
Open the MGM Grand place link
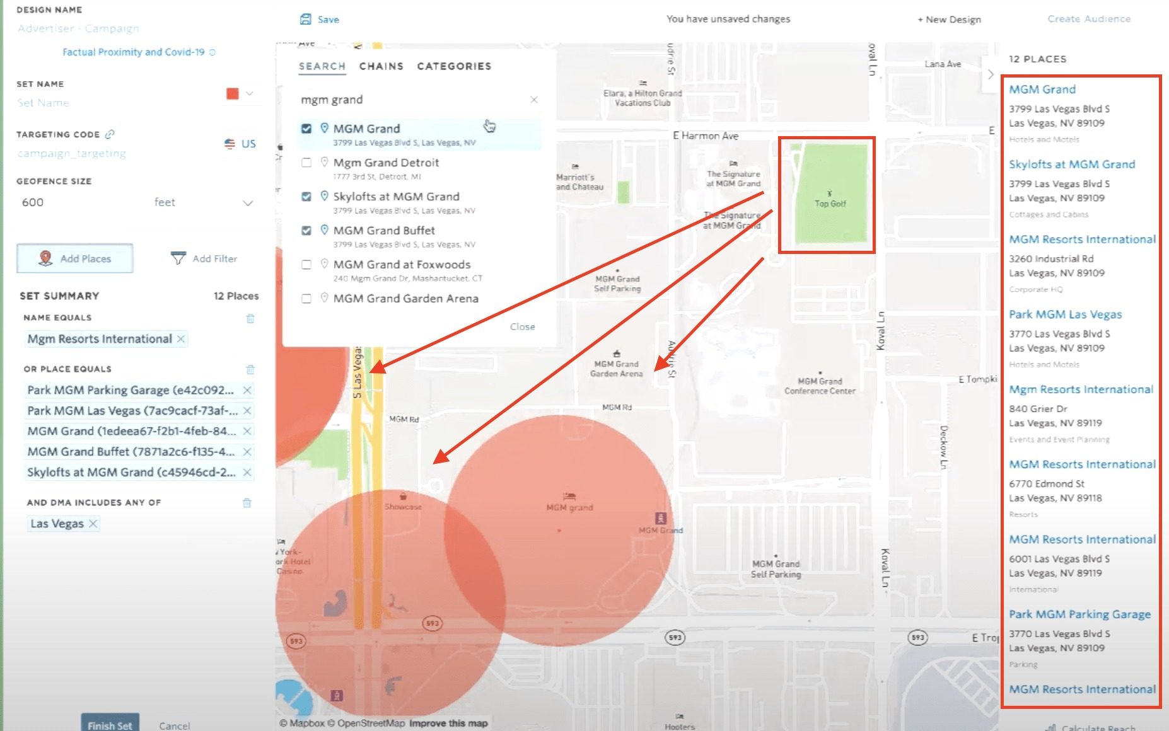1042,89
